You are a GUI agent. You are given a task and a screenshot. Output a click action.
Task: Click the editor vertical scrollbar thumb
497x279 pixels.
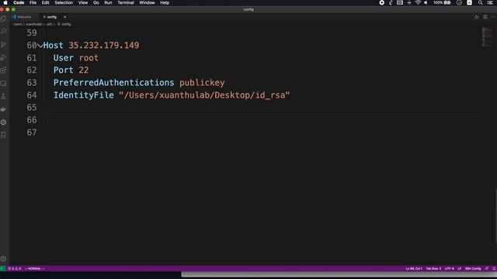[495, 216]
